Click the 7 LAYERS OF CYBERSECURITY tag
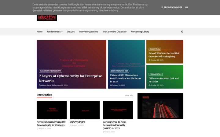 50,71
